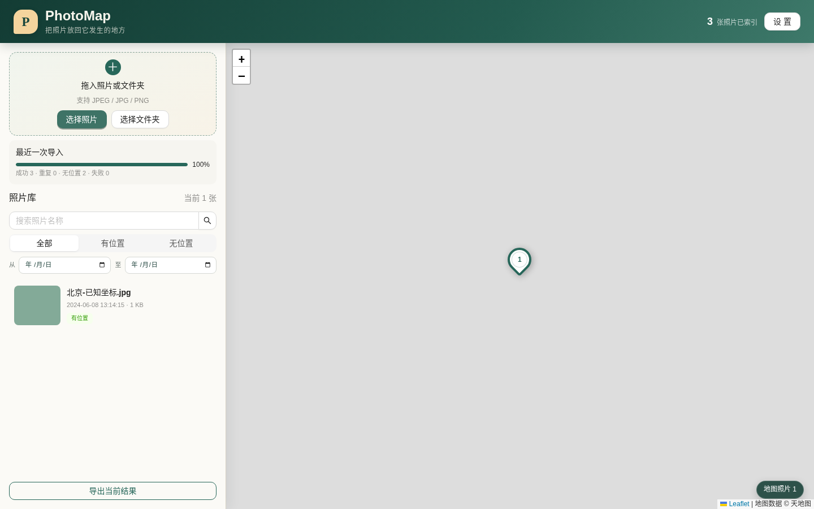Switch to the 无位置 tab
This screenshot has width=814, height=509.
[181, 243]
